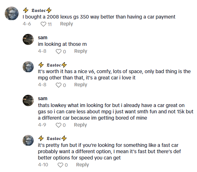The height and width of the screenshot is (172, 197).
Task: Open Lastoc's username on the 'it's pretty fun' reply
Action: click(x=52, y=138)
